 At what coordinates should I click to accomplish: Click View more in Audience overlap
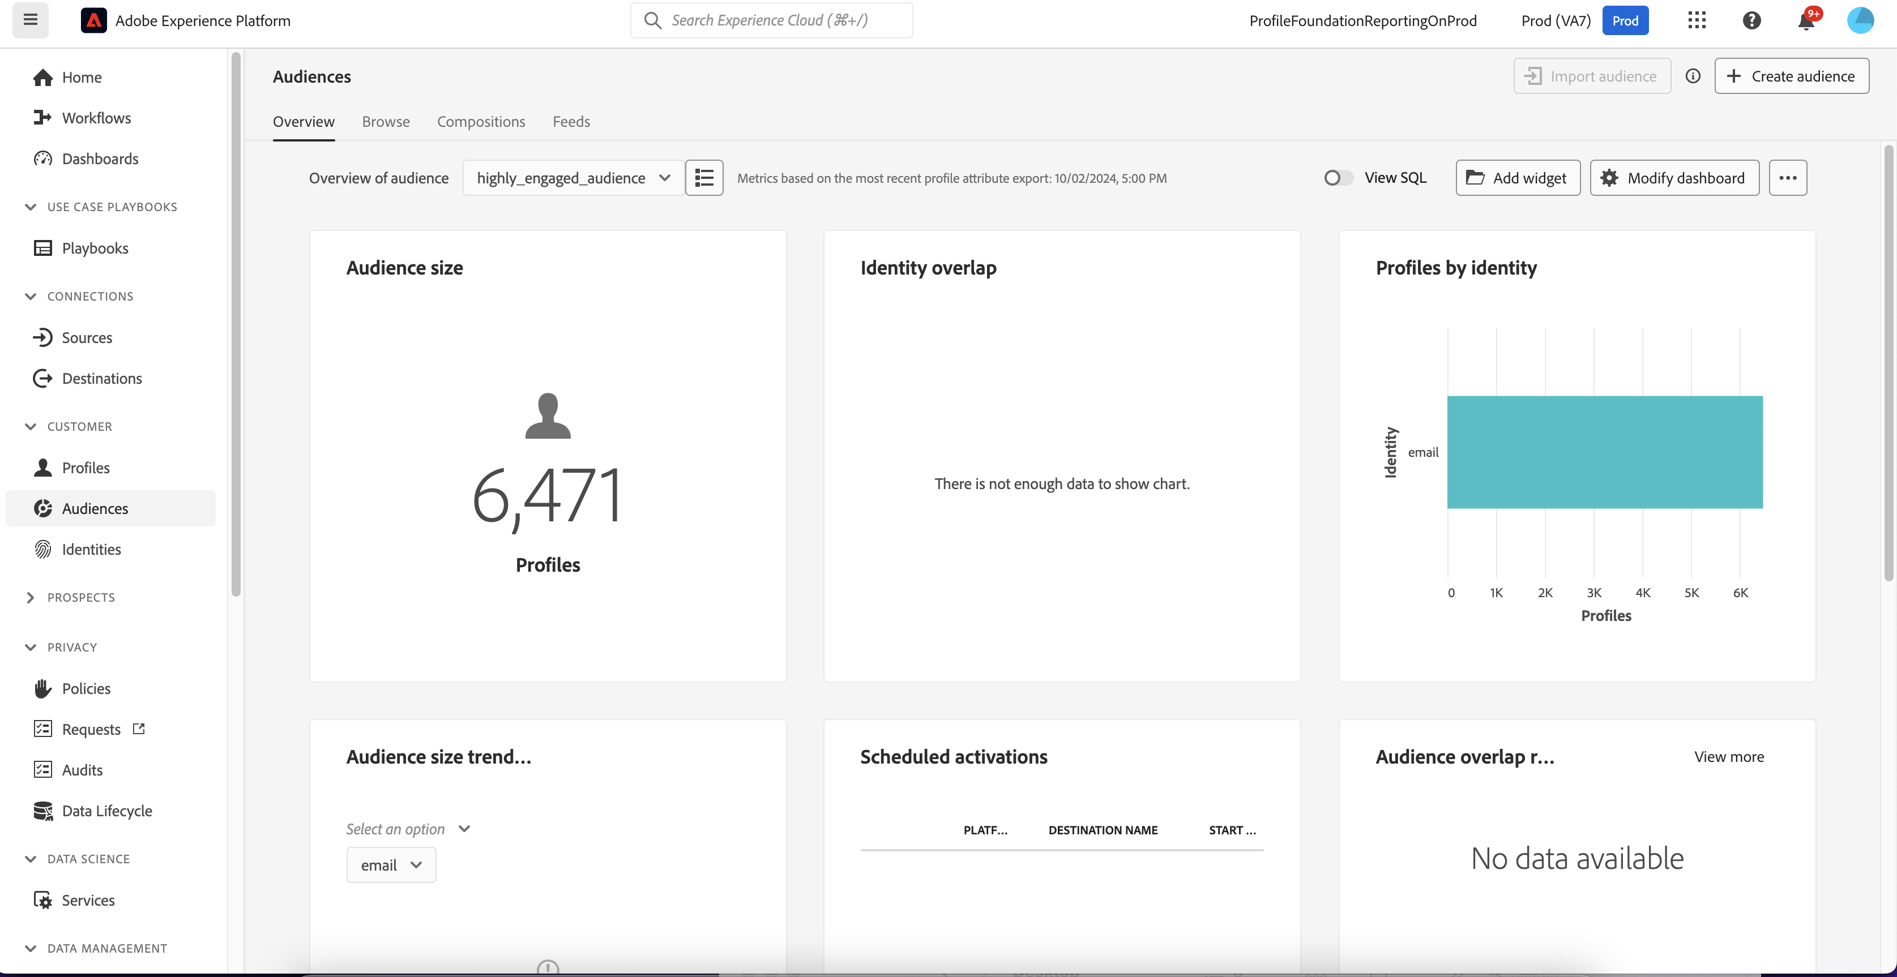1728,756
